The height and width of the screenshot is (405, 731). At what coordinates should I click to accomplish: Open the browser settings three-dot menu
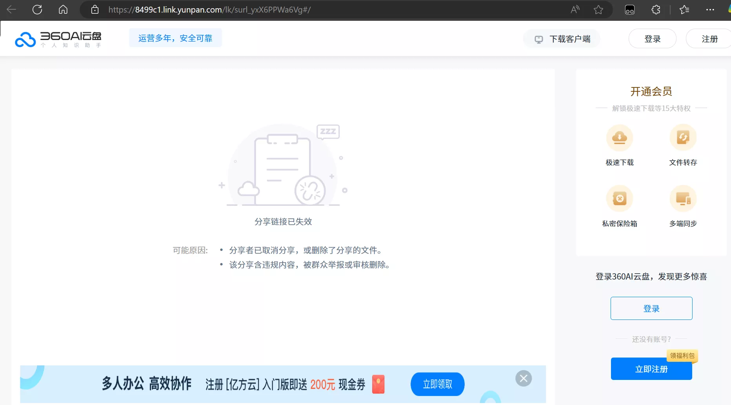(x=711, y=9)
